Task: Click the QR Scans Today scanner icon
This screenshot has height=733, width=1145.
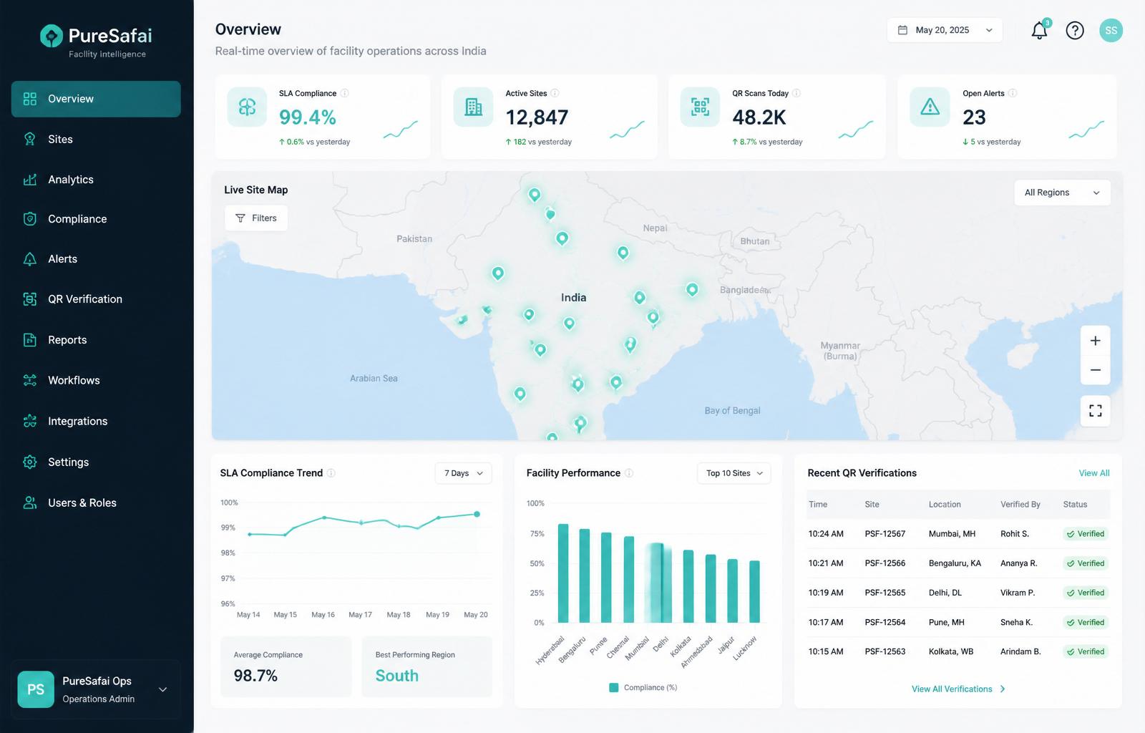Action: [x=700, y=107]
